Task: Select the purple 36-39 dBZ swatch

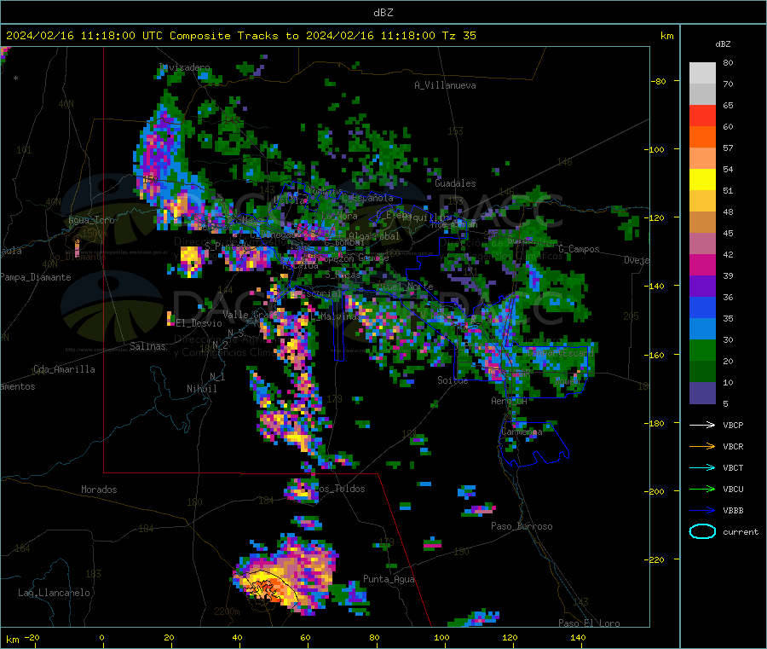Action: [x=702, y=287]
